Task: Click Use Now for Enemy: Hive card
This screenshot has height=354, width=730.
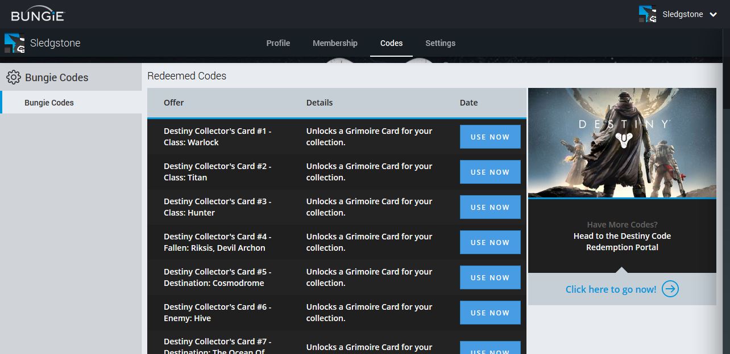Action: 490,313
